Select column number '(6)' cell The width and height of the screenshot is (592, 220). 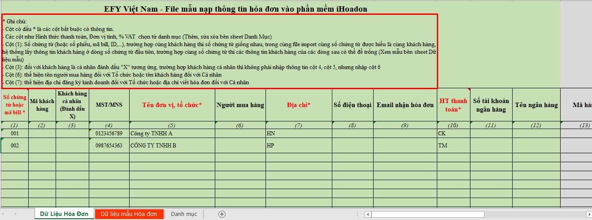pyautogui.click(x=240, y=125)
